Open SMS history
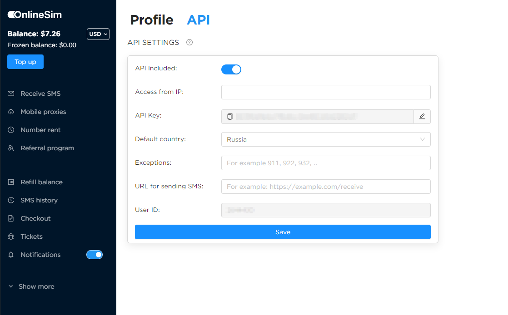This screenshot has width=508, height=315. 39,200
